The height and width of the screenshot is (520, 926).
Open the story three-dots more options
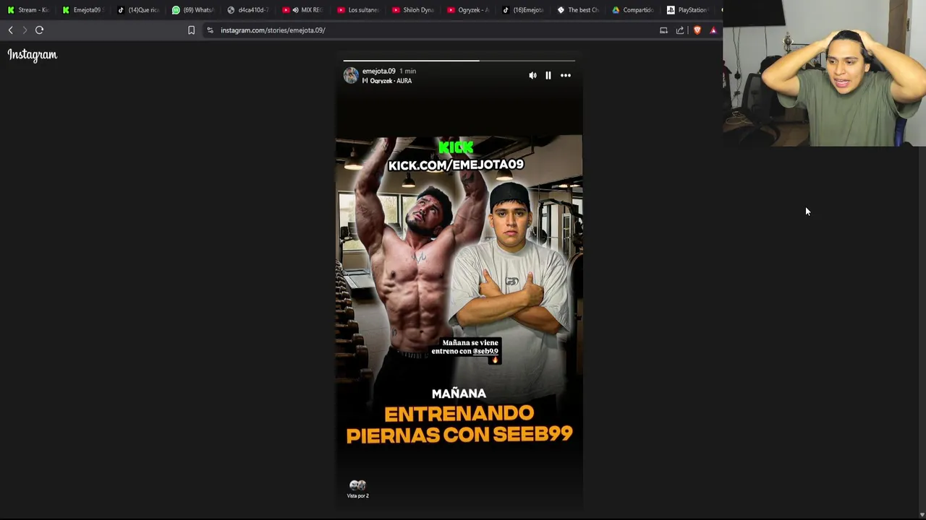click(x=566, y=75)
